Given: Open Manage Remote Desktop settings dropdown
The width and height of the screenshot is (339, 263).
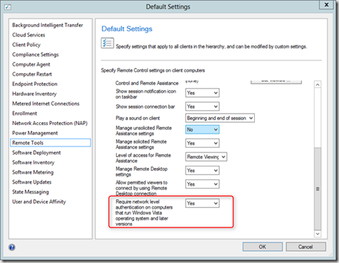Looking at the screenshot, I should point(202,170).
